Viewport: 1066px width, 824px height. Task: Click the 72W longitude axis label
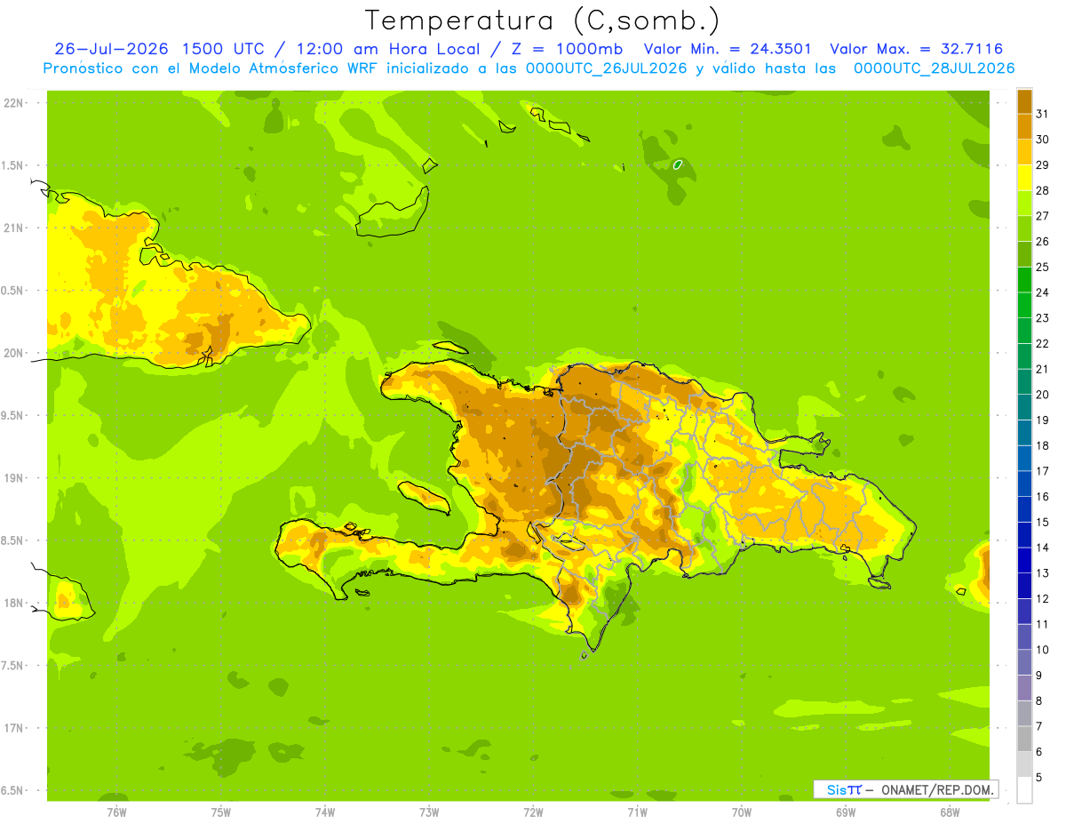pyautogui.click(x=533, y=812)
